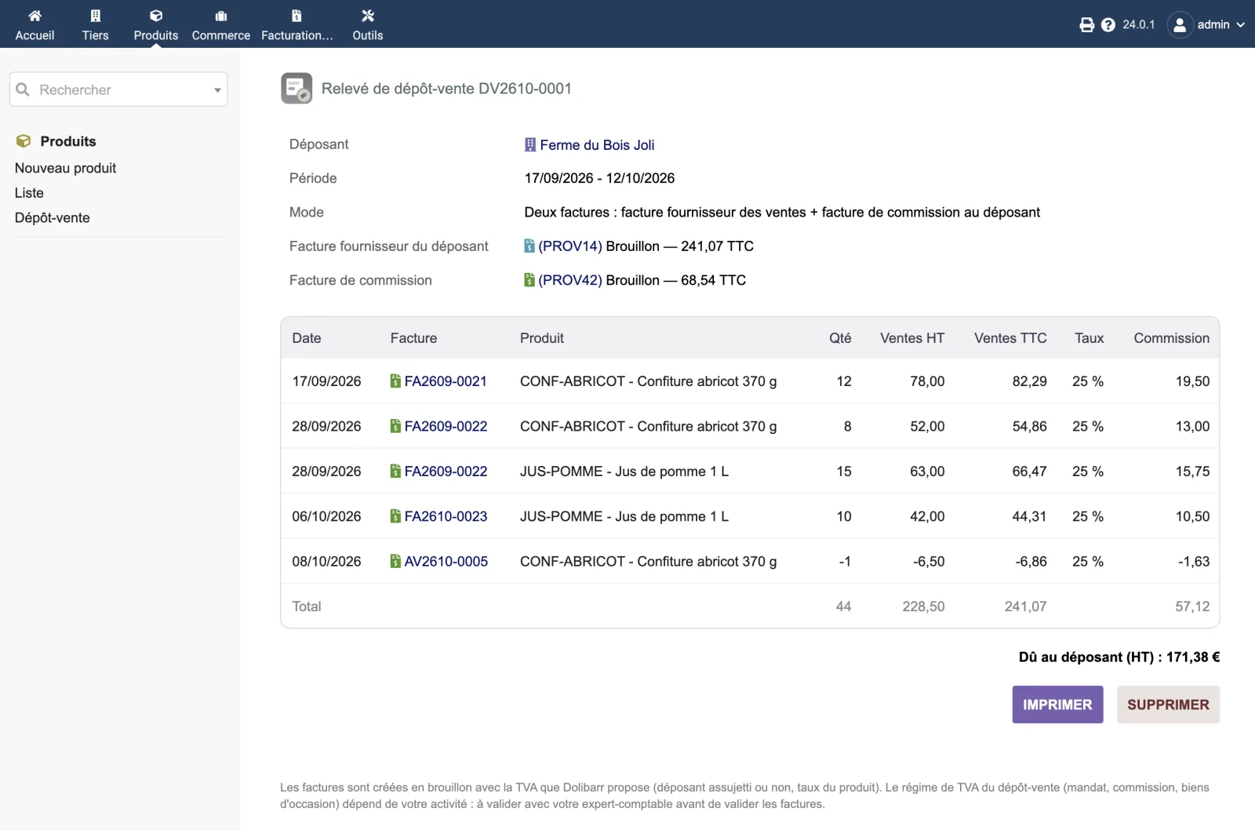The image size is (1255, 830).
Task: Click version number 24.0.1
Action: tap(1138, 25)
